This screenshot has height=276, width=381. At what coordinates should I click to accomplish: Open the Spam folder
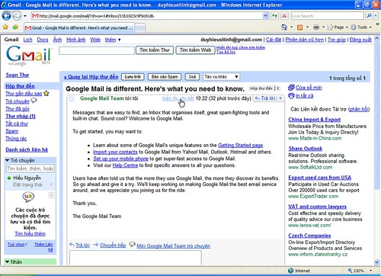12,131
